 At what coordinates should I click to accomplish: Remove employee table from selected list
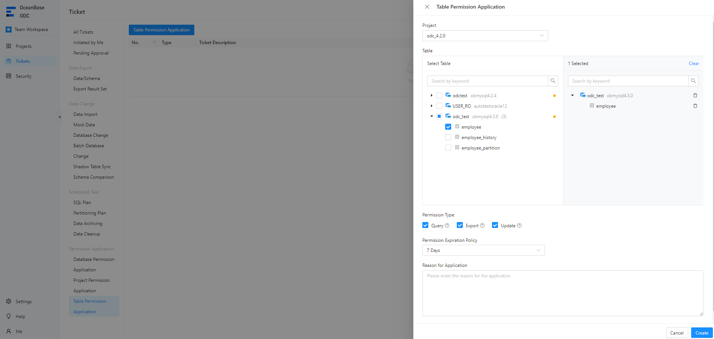(695, 106)
